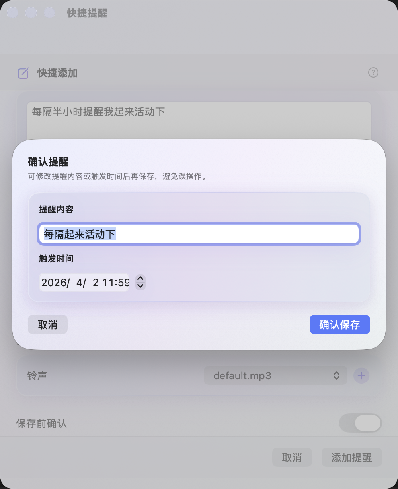Viewport: 398px width, 489px height.
Task: Click the 提醒内容 text field
Action: 199,234
